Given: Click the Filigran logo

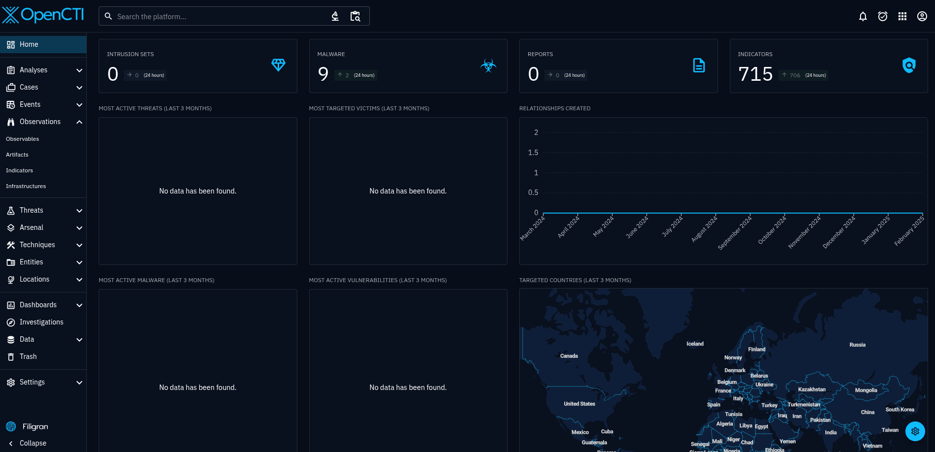Looking at the screenshot, I should 27,426.
